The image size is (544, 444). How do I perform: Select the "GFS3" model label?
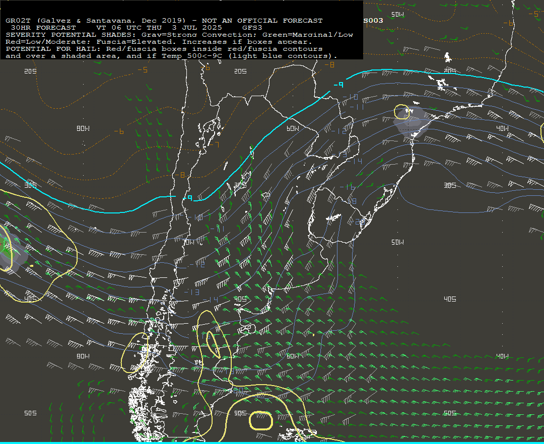click(252, 28)
